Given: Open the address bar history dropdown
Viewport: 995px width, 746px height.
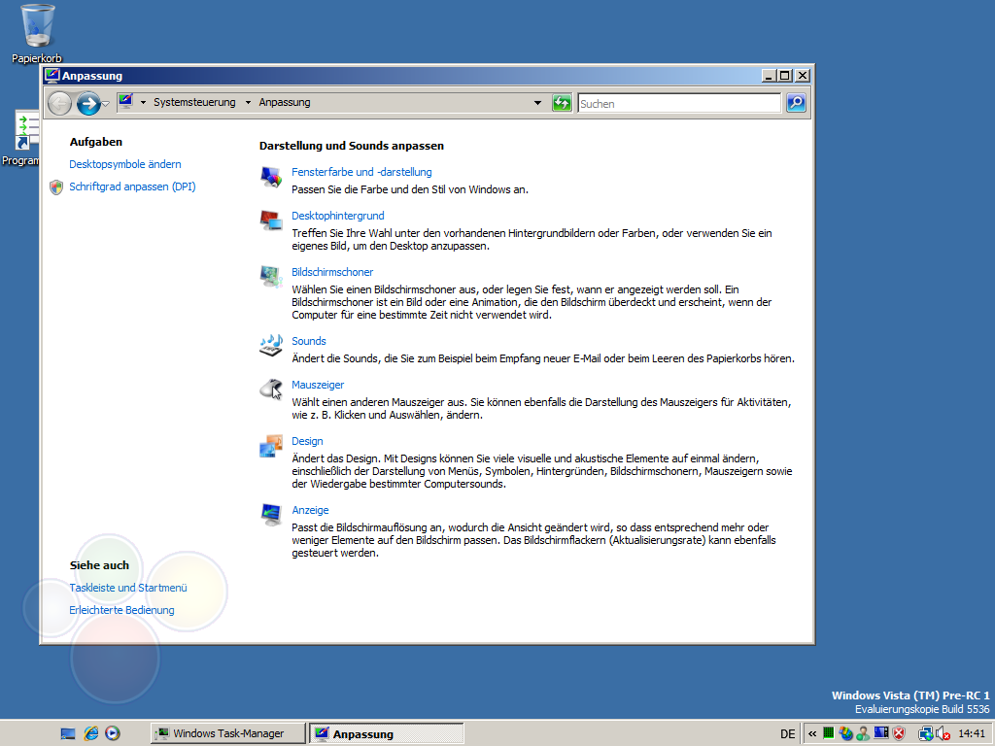Looking at the screenshot, I should pos(537,103).
